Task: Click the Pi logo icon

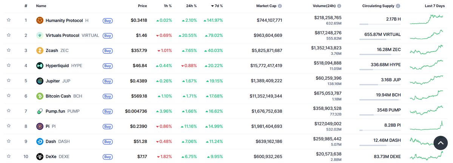Action: pyautogui.click(x=40, y=126)
